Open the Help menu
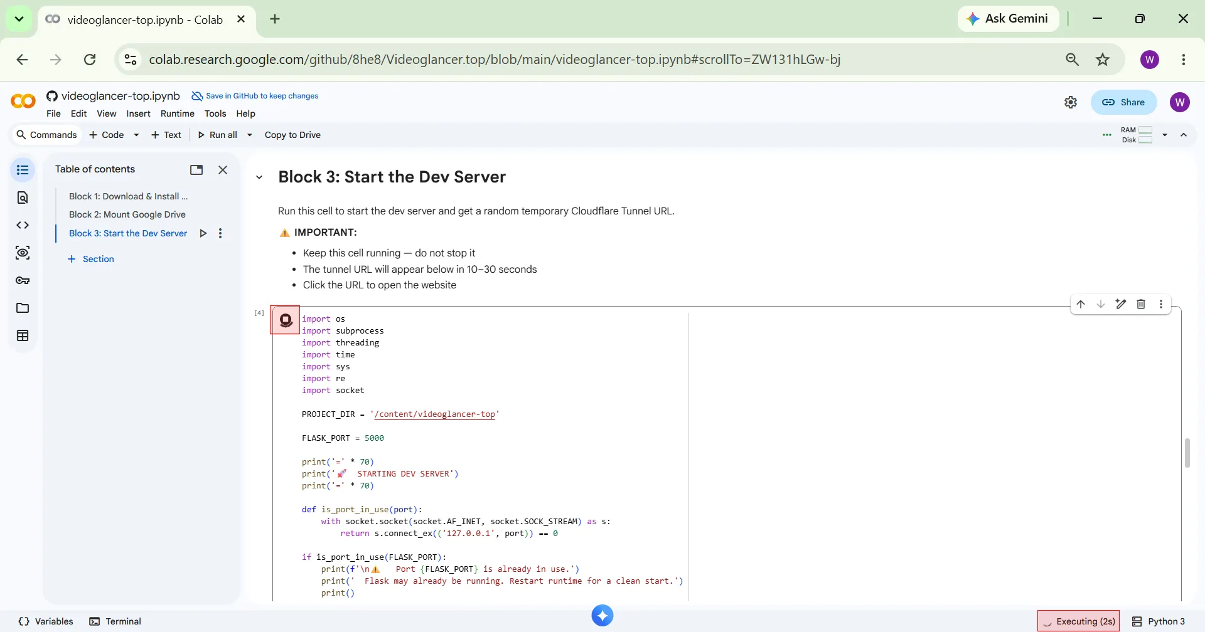The height and width of the screenshot is (632, 1205). pos(245,113)
